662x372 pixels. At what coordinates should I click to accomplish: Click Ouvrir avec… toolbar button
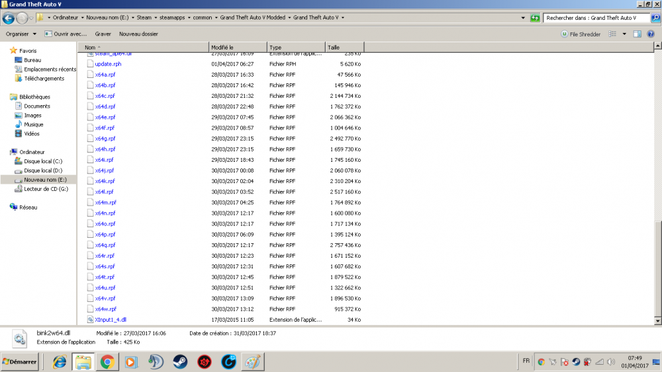[x=66, y=34]
